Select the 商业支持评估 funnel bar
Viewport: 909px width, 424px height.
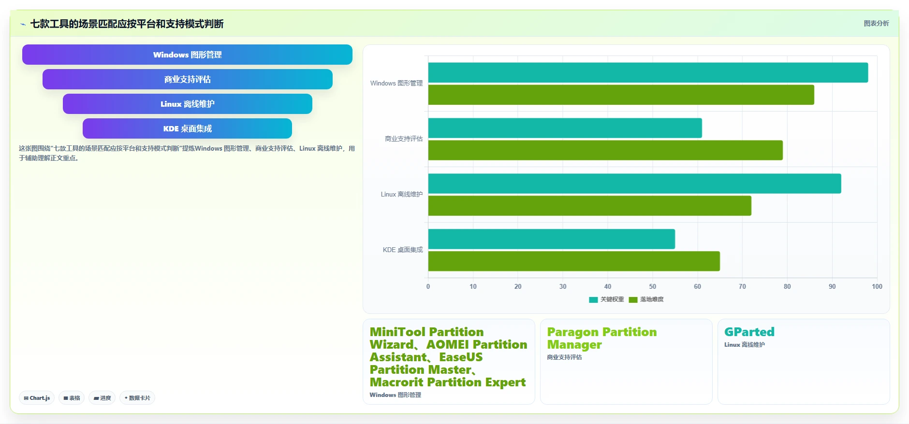tap(187, 79)
